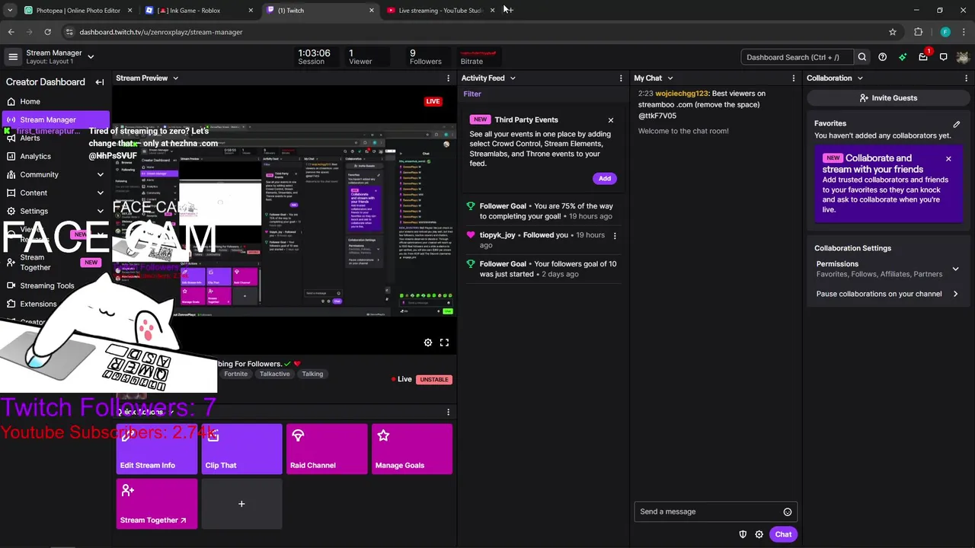
Task: Open My Chat panel options menu
Action: click(794, 78)
